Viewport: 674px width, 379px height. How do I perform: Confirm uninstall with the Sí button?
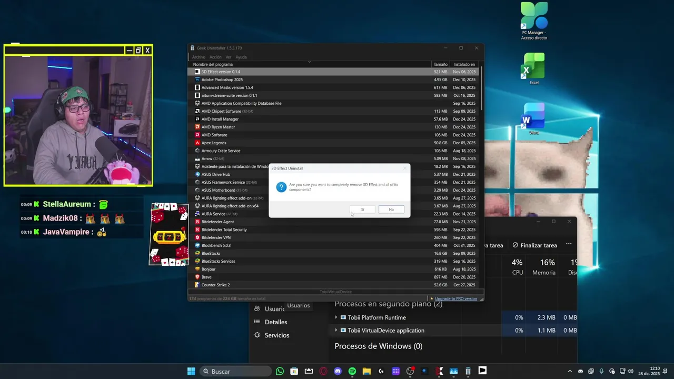362,210
